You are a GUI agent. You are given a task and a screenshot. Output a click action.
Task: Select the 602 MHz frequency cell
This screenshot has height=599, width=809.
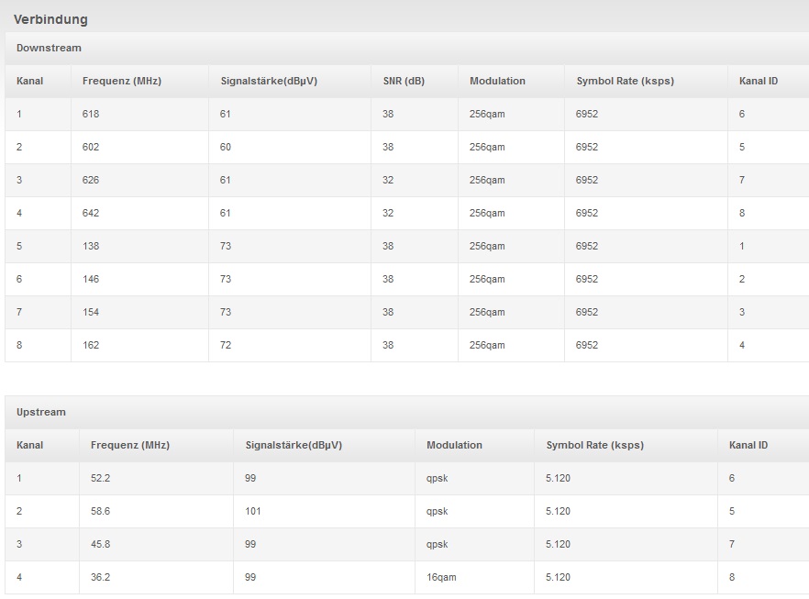click(91, 147)
